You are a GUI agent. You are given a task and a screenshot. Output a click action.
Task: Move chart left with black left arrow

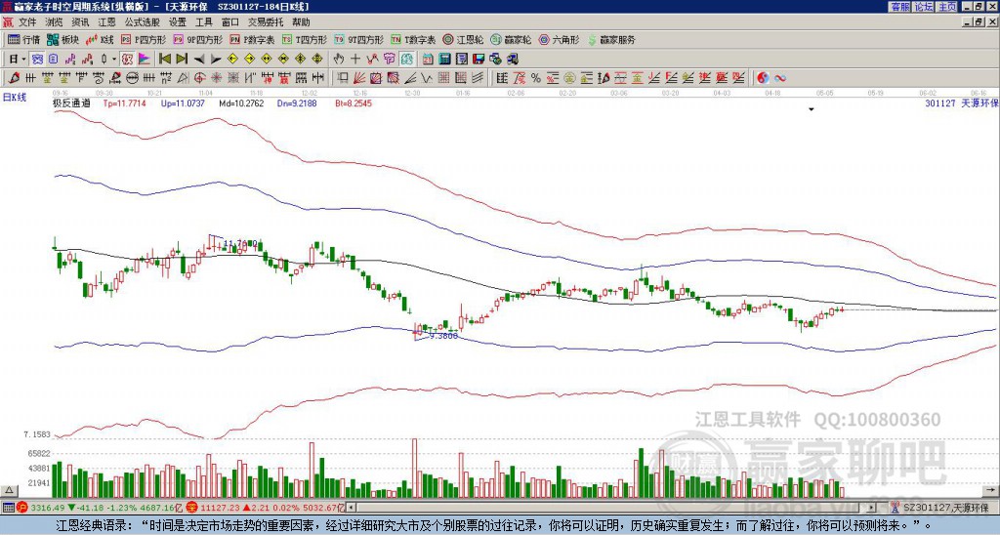199,60
